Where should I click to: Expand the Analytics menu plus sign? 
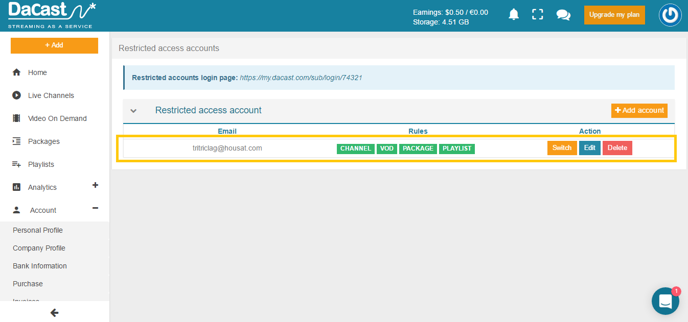pos(95,185)
